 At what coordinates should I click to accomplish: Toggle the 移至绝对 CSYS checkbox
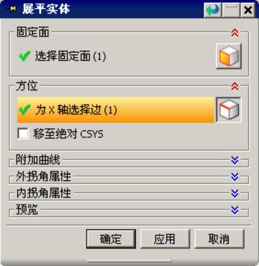coord(23,133)
